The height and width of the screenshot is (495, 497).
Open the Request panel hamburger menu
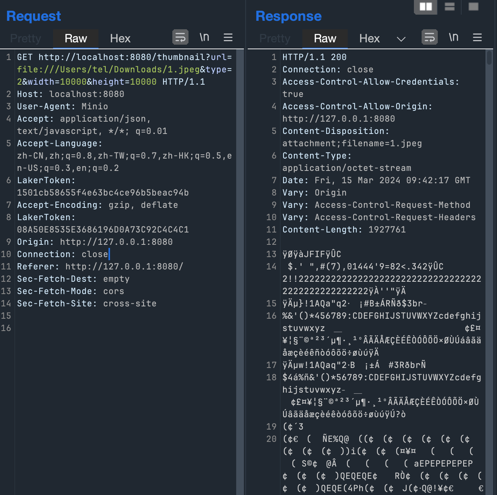[228, 37]
